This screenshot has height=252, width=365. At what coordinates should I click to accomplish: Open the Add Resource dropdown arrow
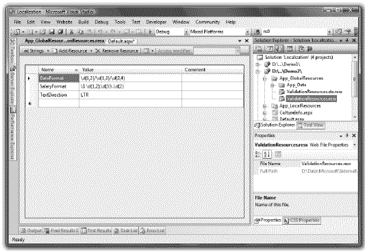[x=91, y=51]
